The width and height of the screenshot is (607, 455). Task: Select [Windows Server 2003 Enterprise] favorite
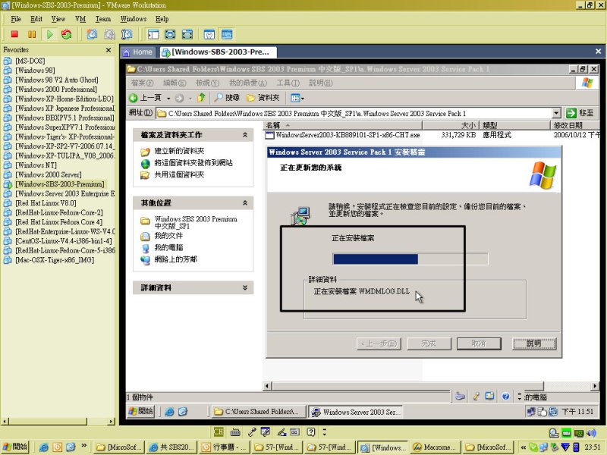(x=65, y=193)
